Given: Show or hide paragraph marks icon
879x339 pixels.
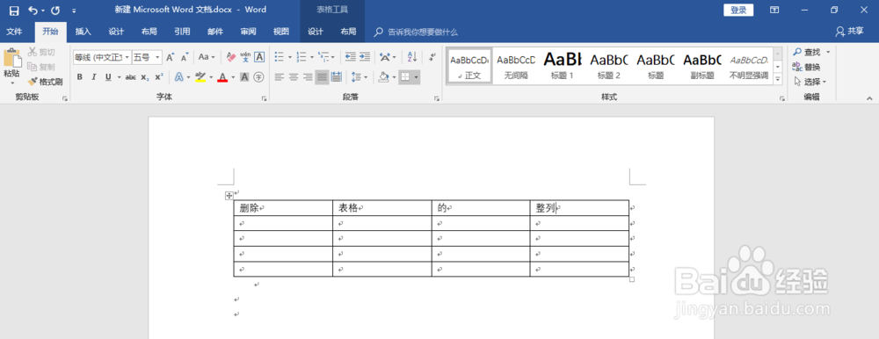Looking at the screenshot, I should point(432,57).
